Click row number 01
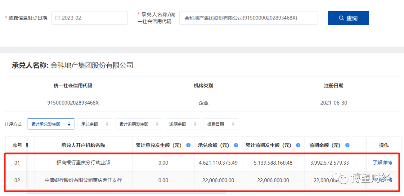This screenshot has width=404, height=196. pos(17,163)
